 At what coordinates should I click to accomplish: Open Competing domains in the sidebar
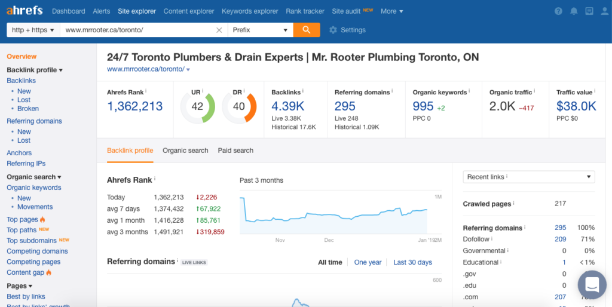click(37, 251)
